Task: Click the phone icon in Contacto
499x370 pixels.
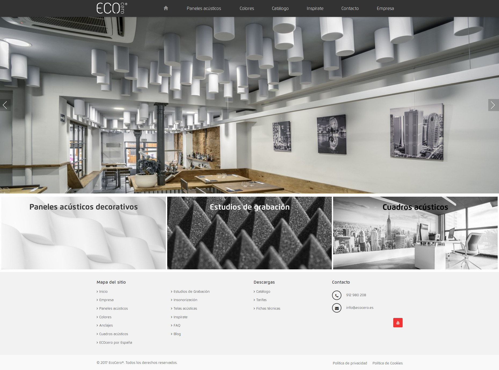Action: click(x=337, y=295)
